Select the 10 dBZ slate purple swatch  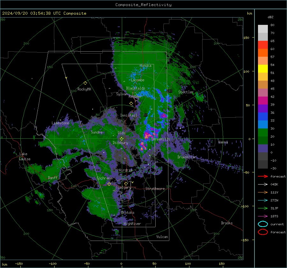pos(263,148)
